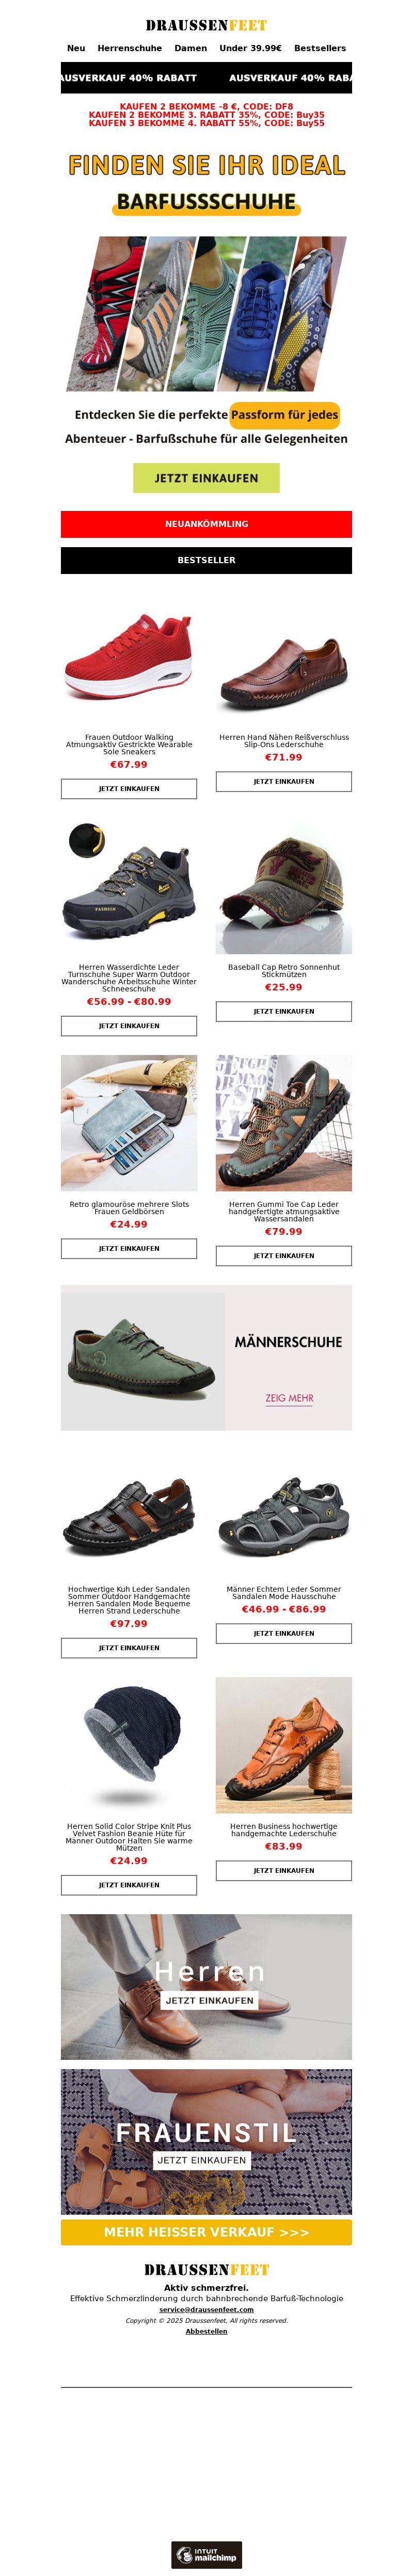This screenshot has height=2576, width=413.
Task: Click ZEIG MEHR under Männerschuhe
Action: coord(289,1398)
